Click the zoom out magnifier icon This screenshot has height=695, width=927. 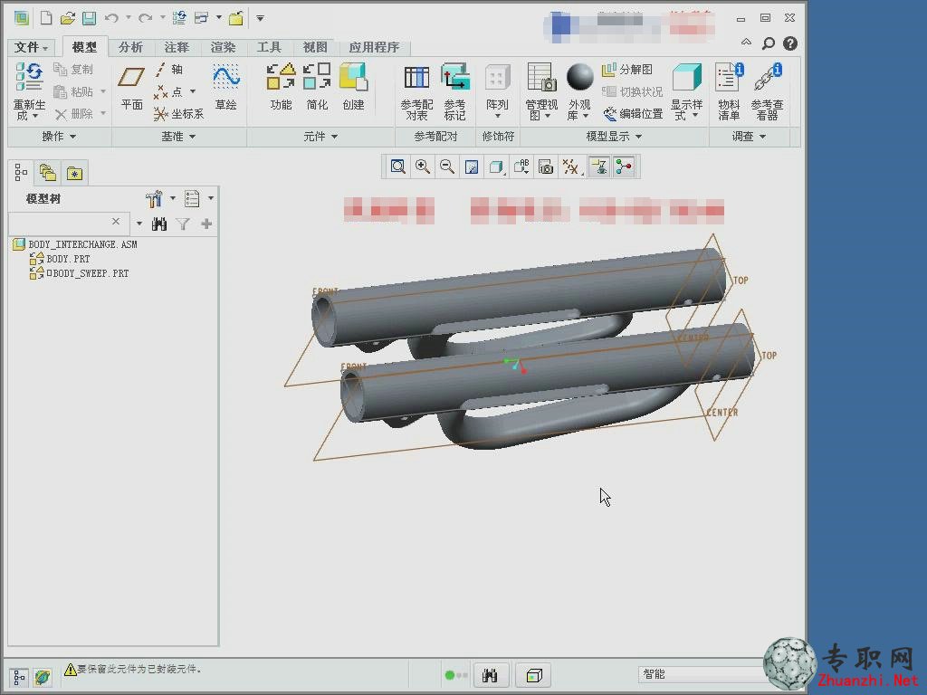tap(447, 167)
